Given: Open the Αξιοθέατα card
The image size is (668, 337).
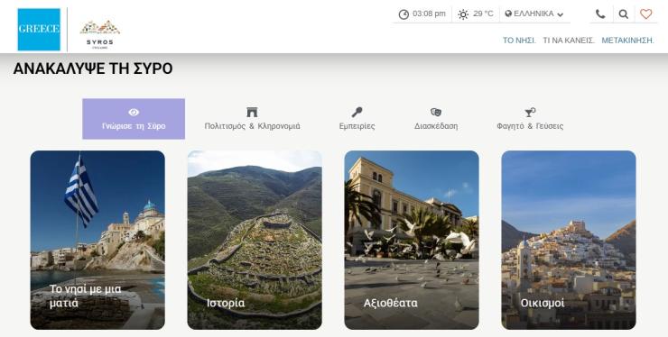Looking at the screenshot, I should (412, 240).
